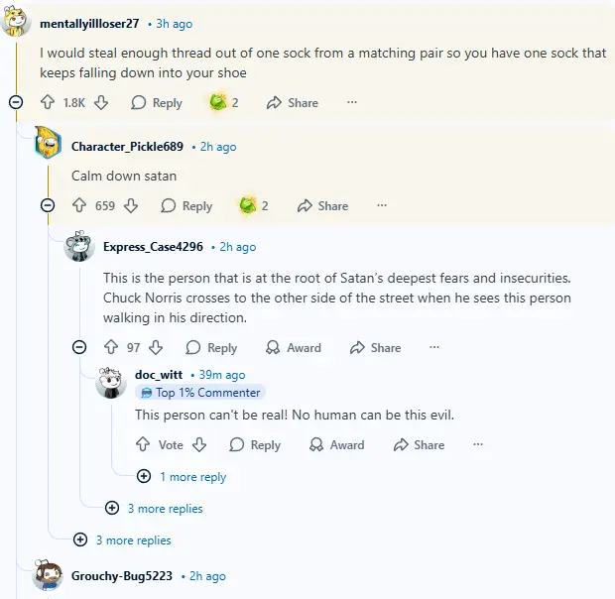Image resolution: width=615 pixels, height=599 pixels.
Task: Upvote doc_witt's comment
Action: pyautogui.click(x=143, y=445)
